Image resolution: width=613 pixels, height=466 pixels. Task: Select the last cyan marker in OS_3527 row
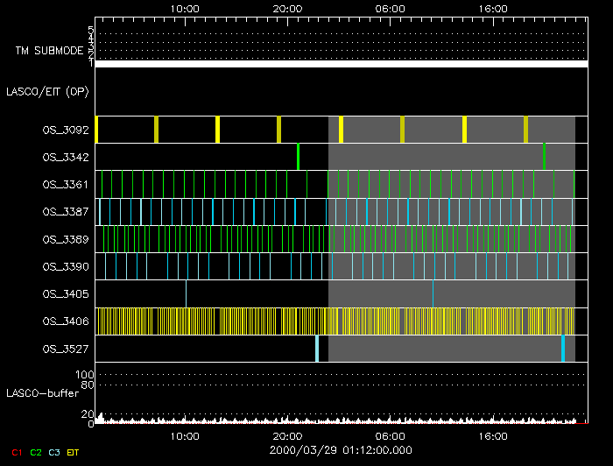coord(563,349)
